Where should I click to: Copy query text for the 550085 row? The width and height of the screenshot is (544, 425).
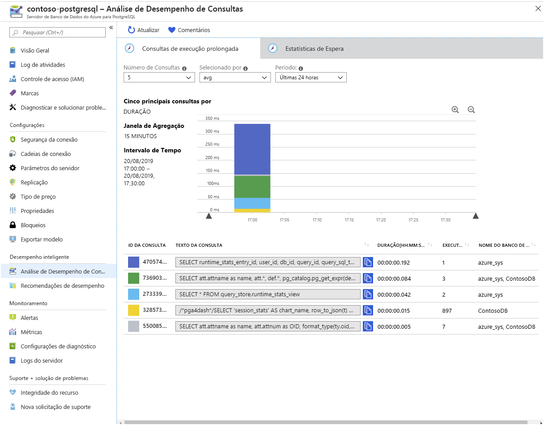[368, 327]
